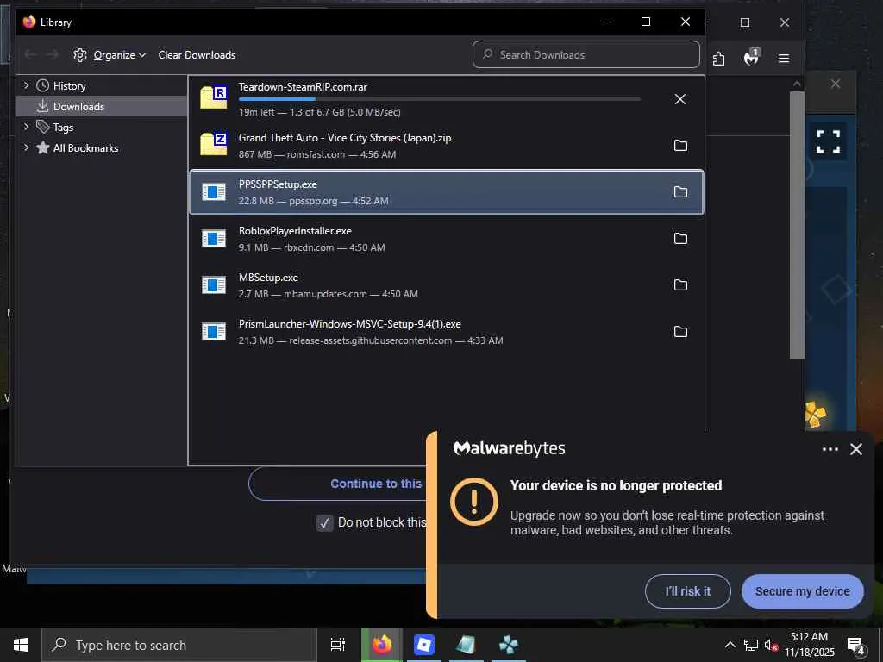The image size is (883, 662).
Task: Select the Grand Theft Auto Vice City Stories row
Action: [447, 145]
